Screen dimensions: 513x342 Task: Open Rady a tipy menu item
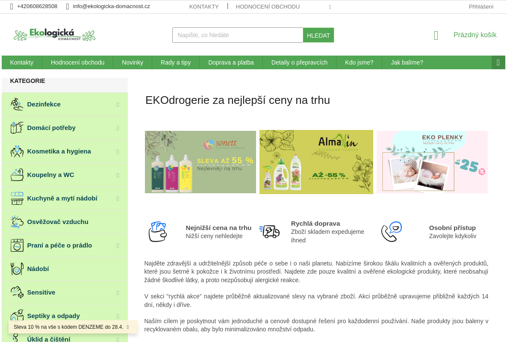coord(176,62)
